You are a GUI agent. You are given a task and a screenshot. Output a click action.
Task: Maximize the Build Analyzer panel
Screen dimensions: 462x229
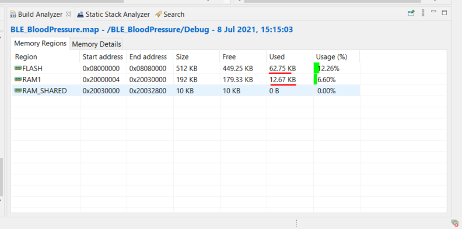[x=444, y=12]
